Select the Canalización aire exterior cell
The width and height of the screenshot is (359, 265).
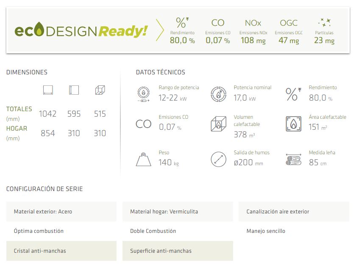(x=294, y=211)
